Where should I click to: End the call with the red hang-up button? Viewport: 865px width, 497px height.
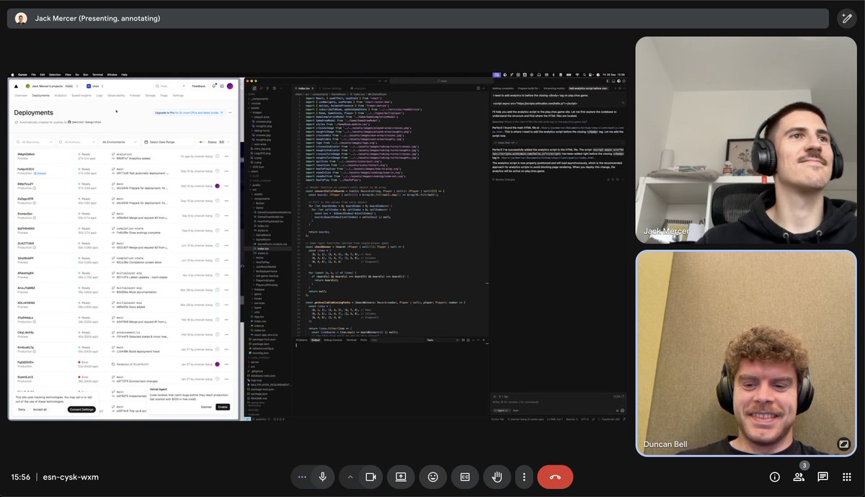click(x=555, y=477)
